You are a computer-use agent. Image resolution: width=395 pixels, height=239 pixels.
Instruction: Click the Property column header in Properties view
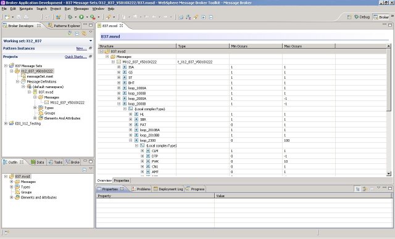click(155, 196)
